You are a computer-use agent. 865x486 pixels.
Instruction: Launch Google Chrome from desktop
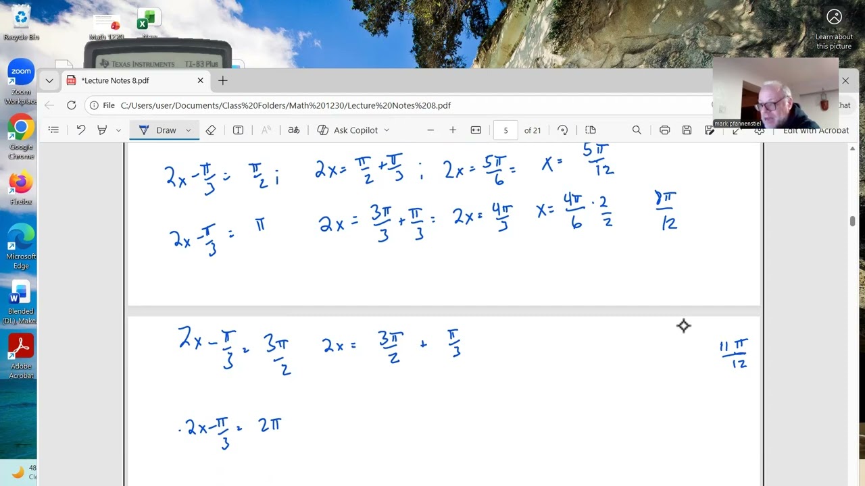21,137
